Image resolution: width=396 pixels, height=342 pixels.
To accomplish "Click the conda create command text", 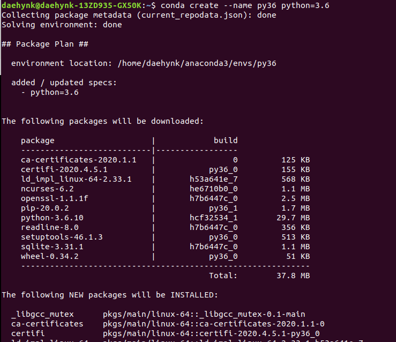I will [245, 5].
